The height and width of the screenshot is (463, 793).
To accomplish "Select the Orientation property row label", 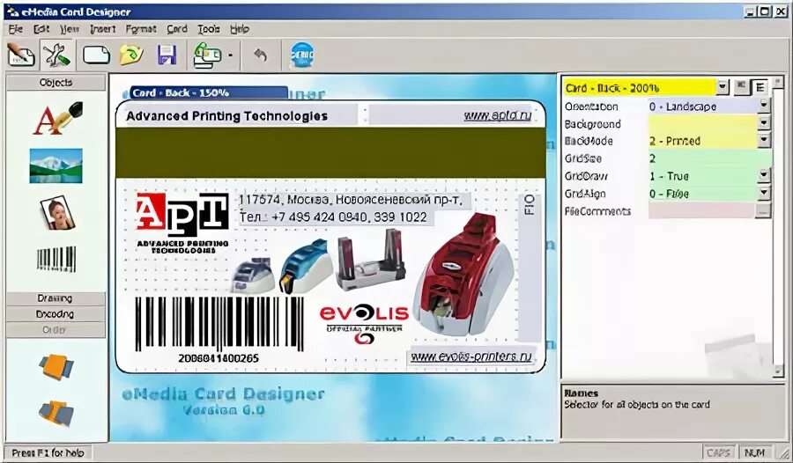I will click(x=591, y=107).
